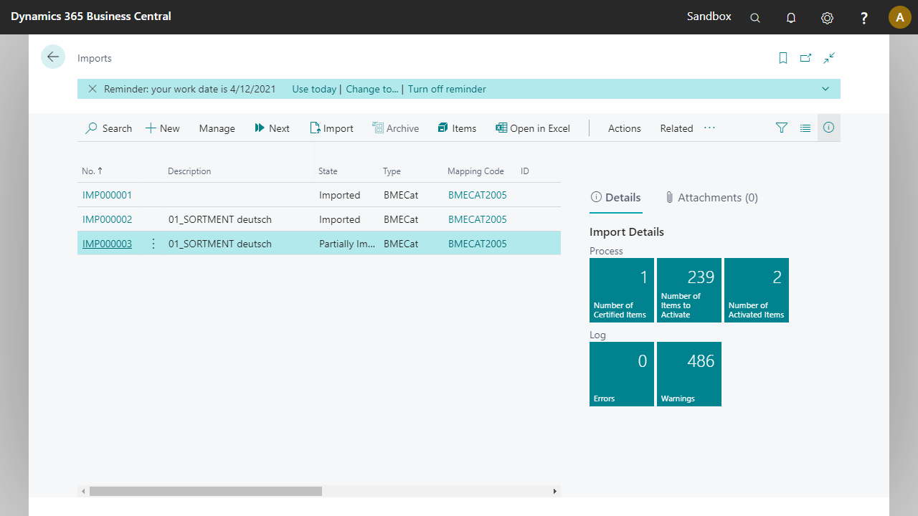Click the horizontal scrollbar thumb
This screenshot has height=516, width=918.
click(206, 492)
